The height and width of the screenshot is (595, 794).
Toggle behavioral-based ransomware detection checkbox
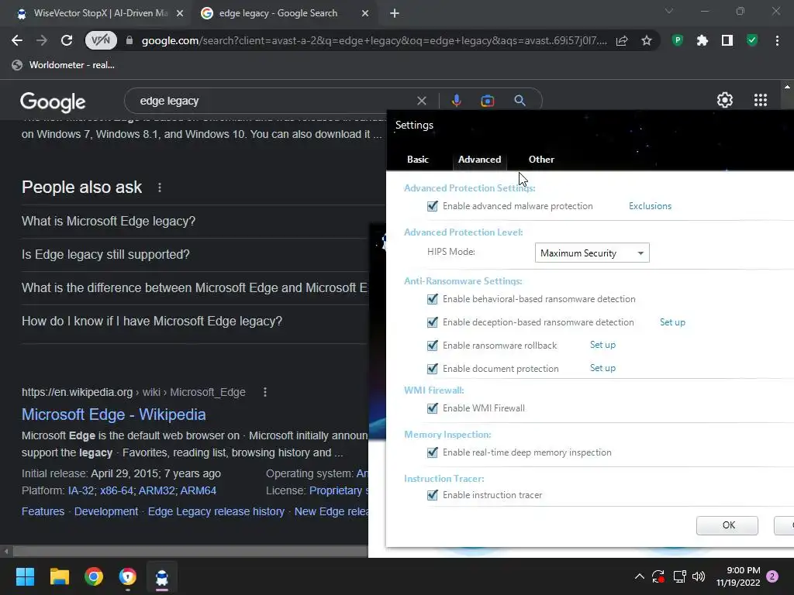point(433,299)
